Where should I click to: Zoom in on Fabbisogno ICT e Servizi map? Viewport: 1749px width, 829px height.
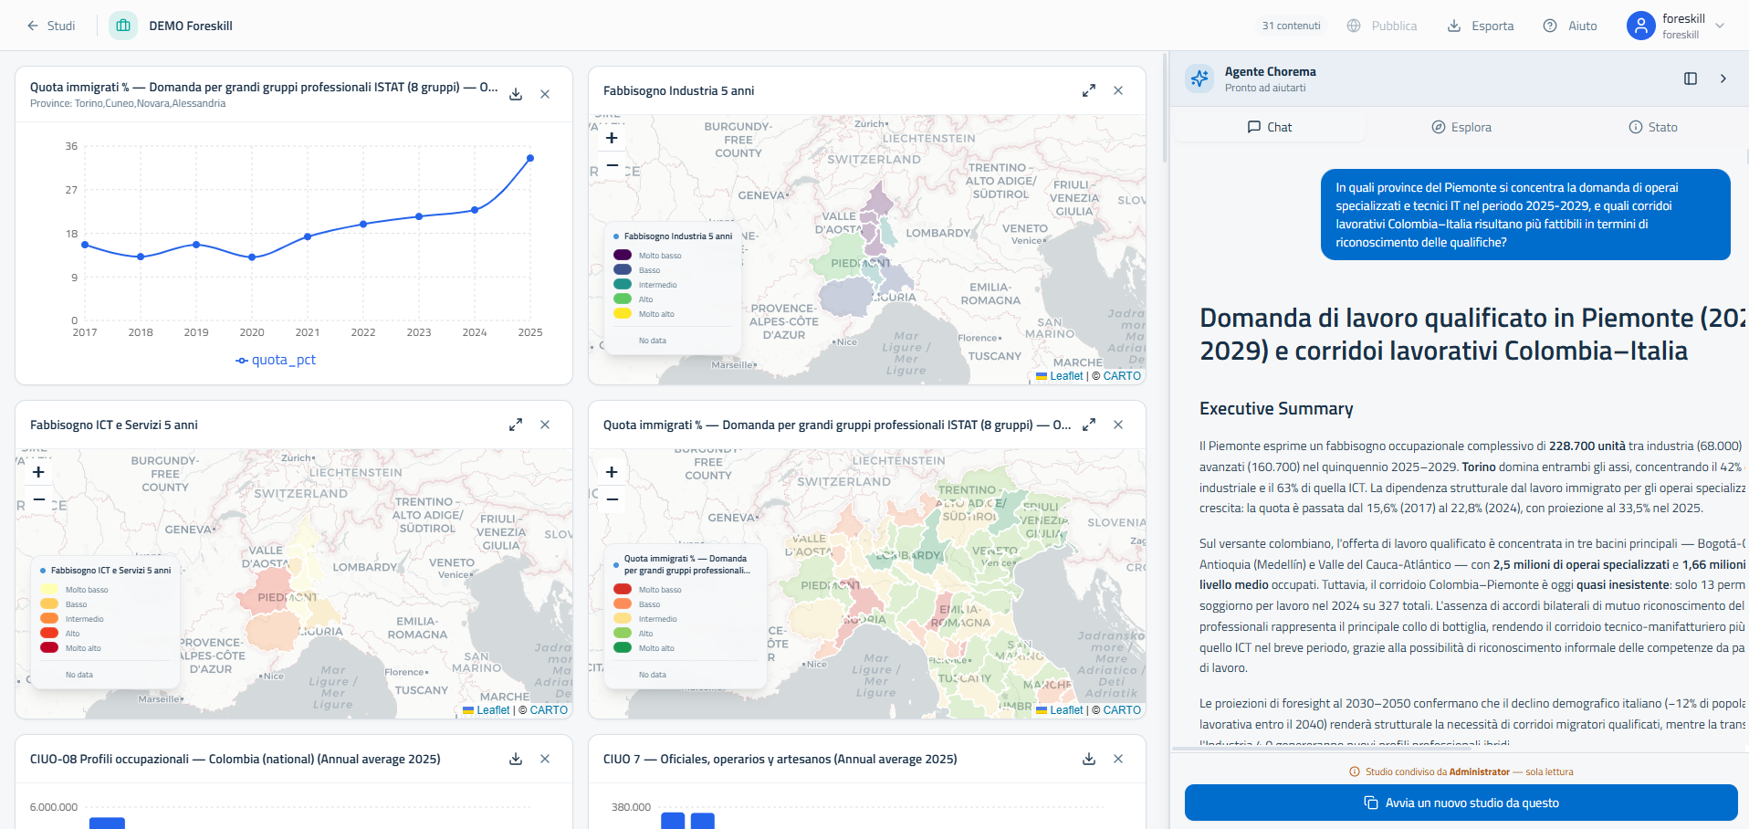point(38,472)
